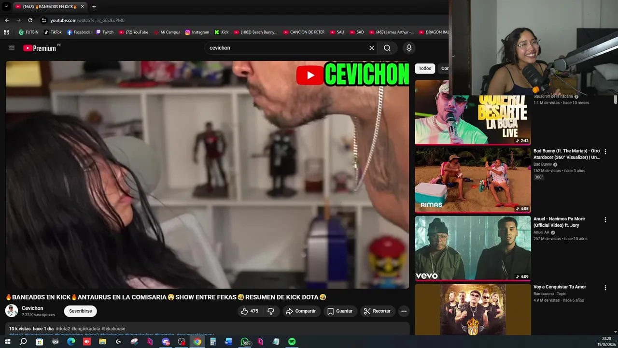Close the BANEADOS EN KICK tab

[x=83, y=6]
